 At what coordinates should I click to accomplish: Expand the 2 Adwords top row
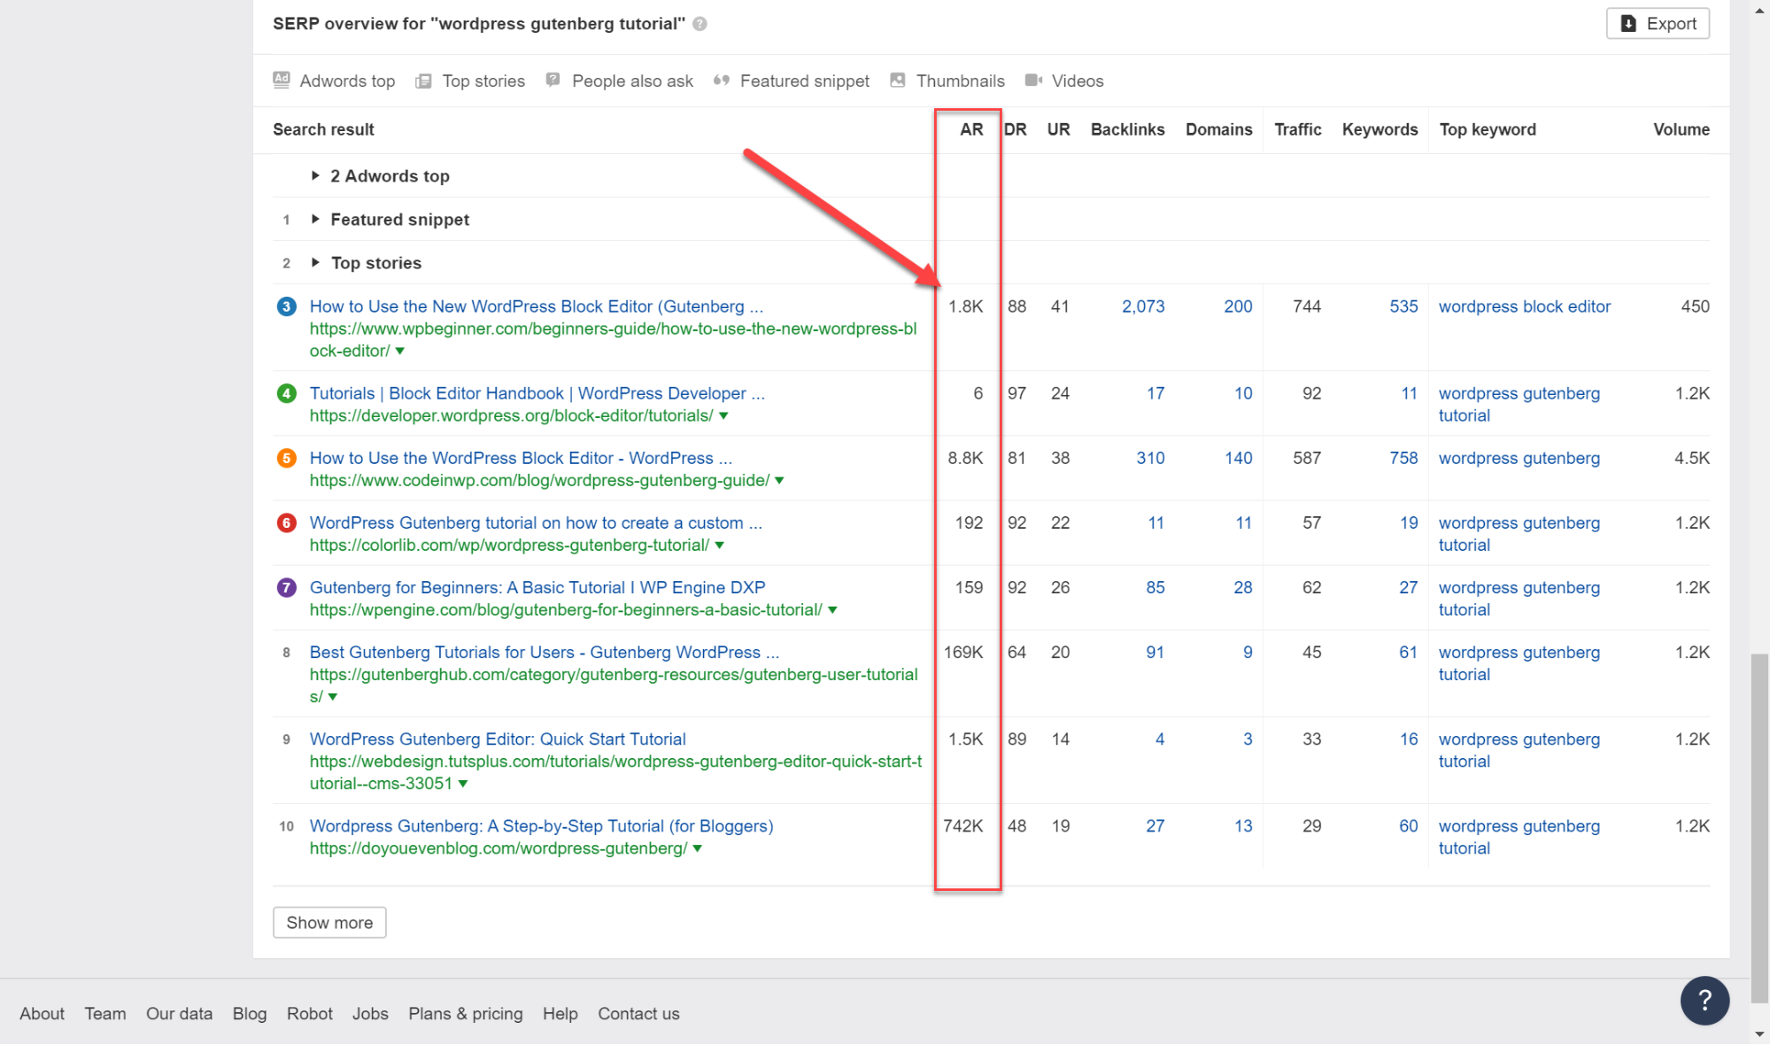click(315, 175)
